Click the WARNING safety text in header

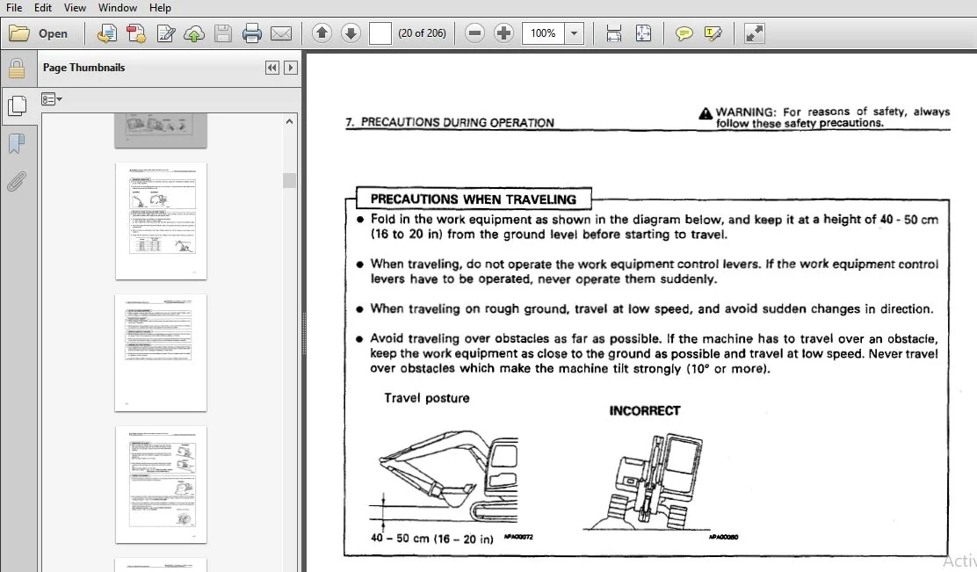pos(832,117)
